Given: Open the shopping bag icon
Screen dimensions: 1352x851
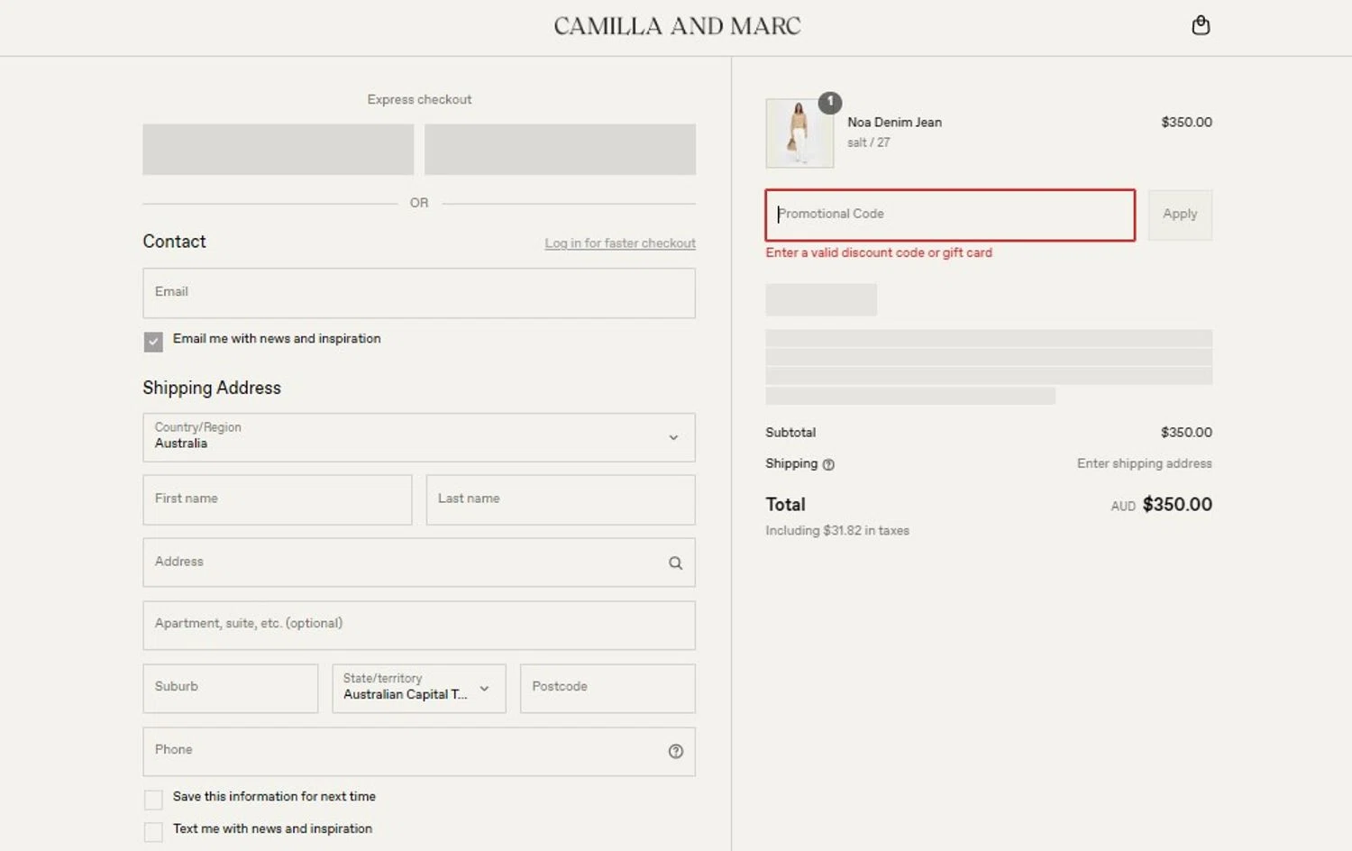Looking at the screenshot, I should pos(1201,25).
